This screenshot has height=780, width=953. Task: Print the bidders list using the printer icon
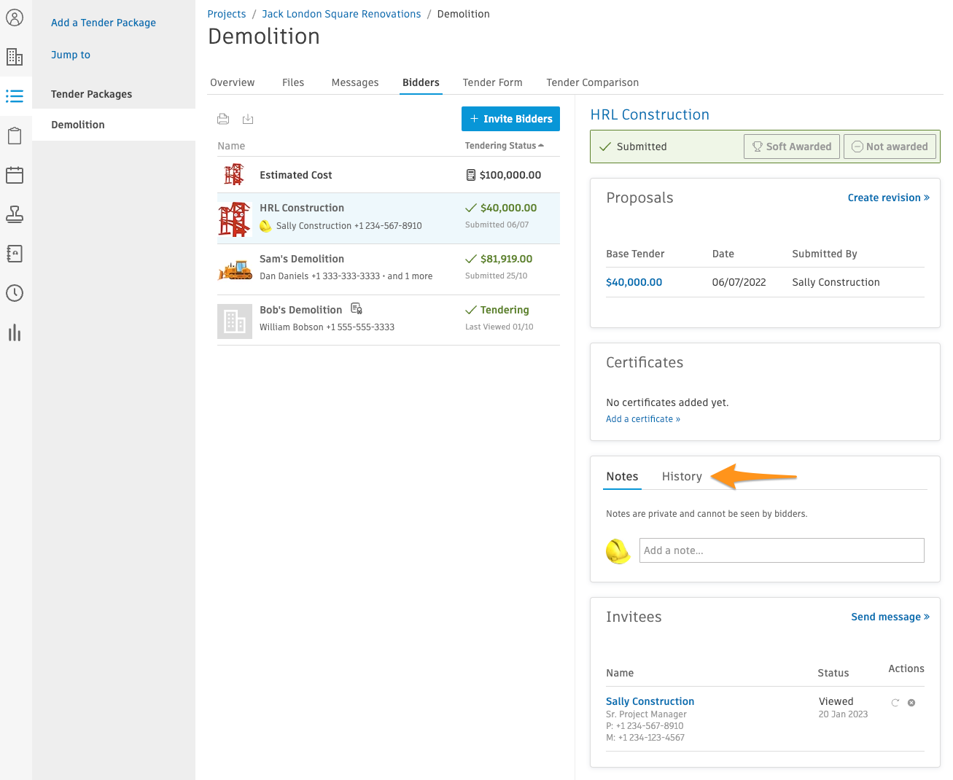pyautogui.click(x=223, y=118)
